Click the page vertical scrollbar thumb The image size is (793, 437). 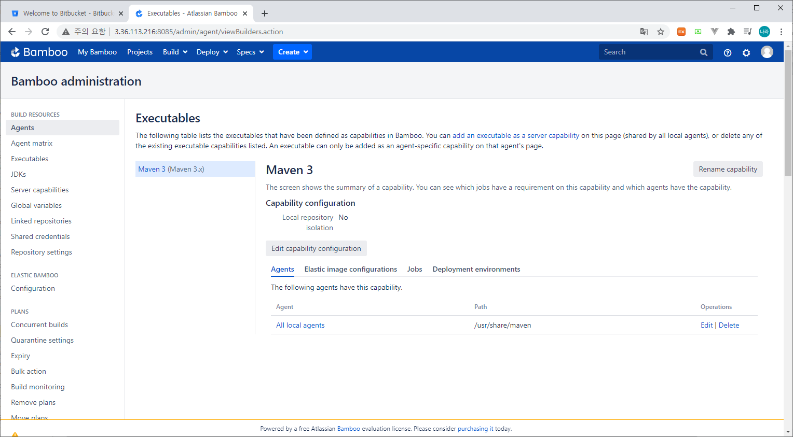point(788,113)
